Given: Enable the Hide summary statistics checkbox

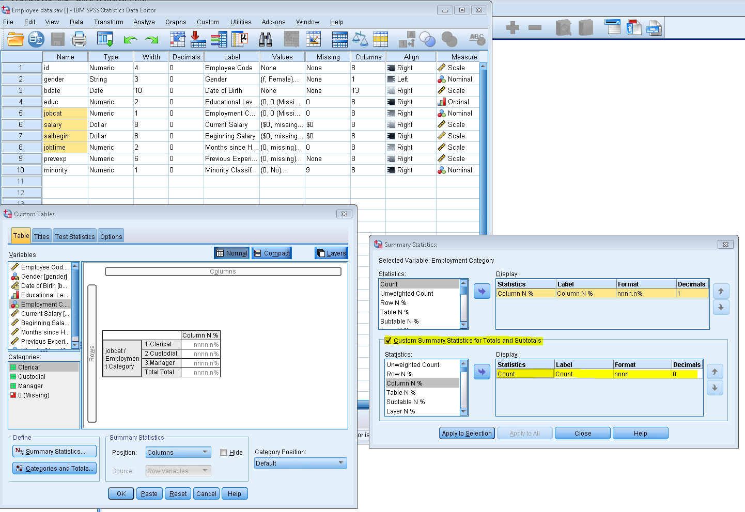Looking at the screenshot, I should click(224, 453).
